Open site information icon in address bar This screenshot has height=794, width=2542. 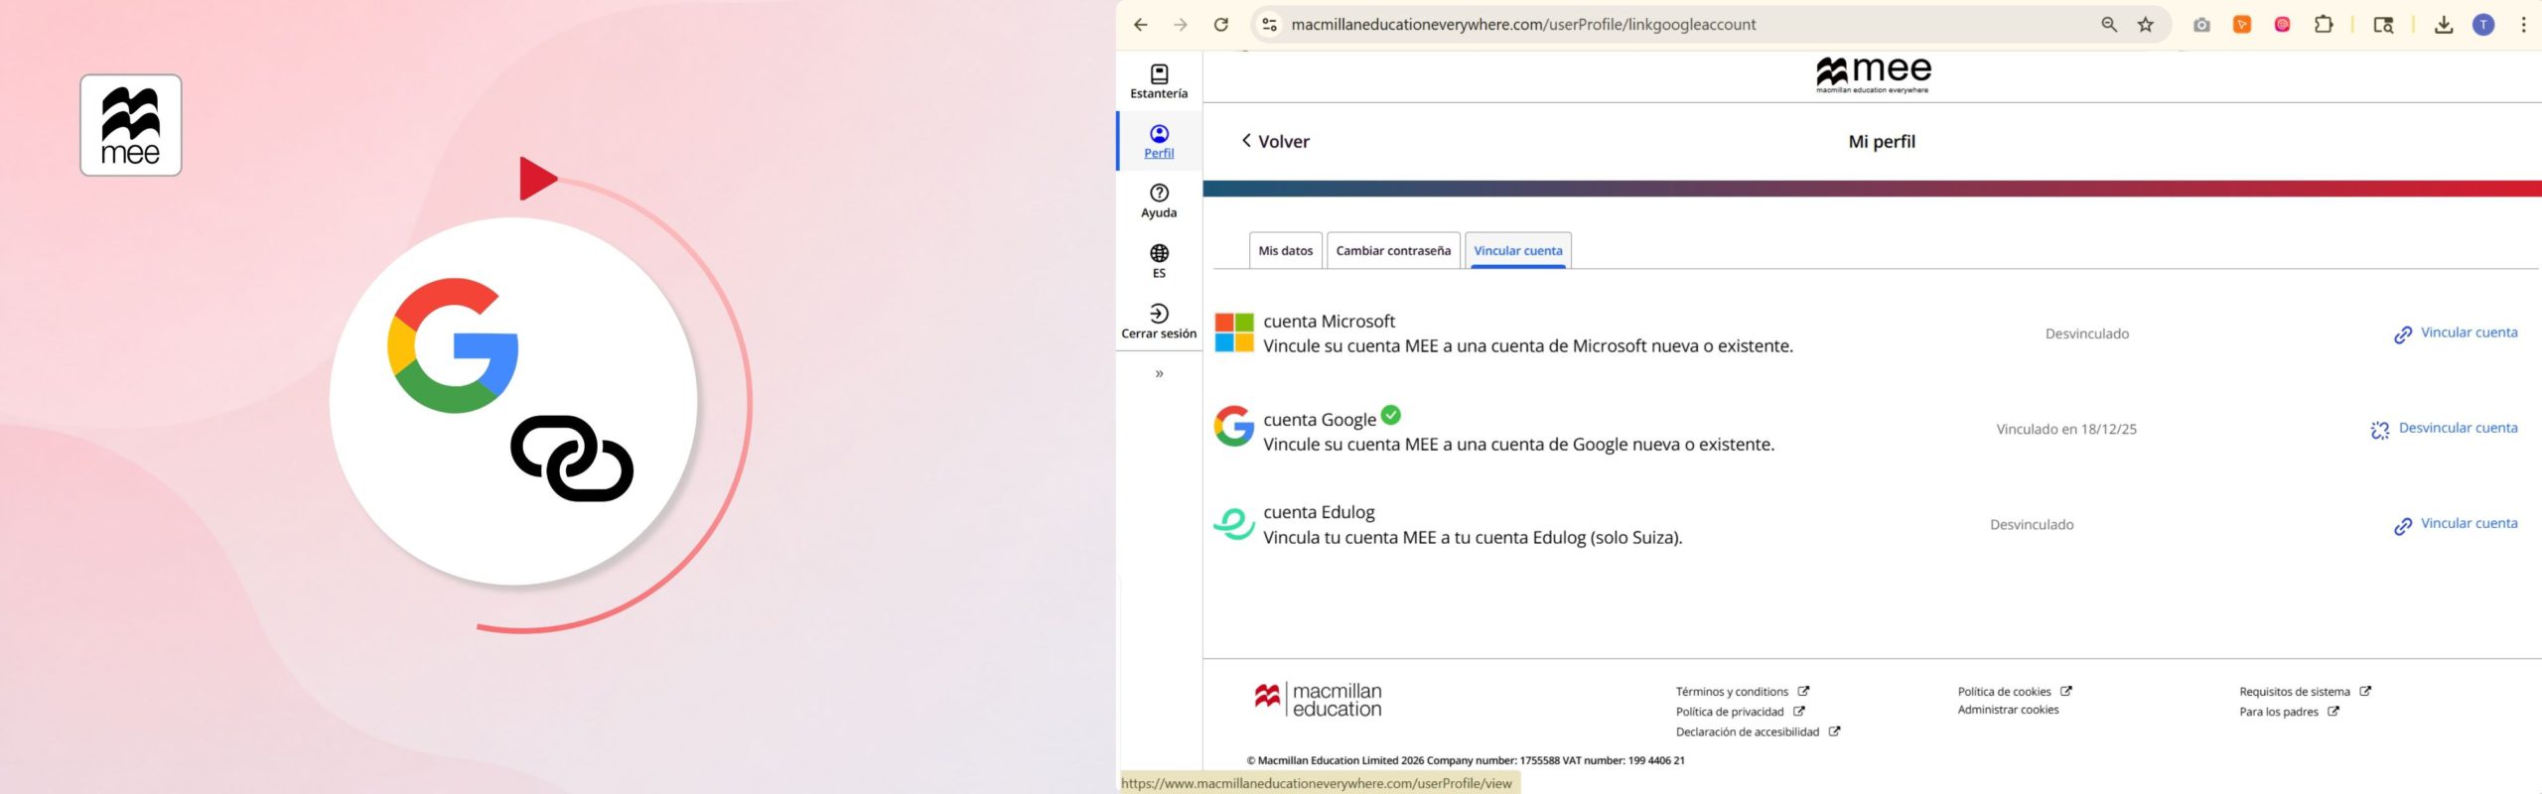pyautogui.click(x=1269, y=25)
